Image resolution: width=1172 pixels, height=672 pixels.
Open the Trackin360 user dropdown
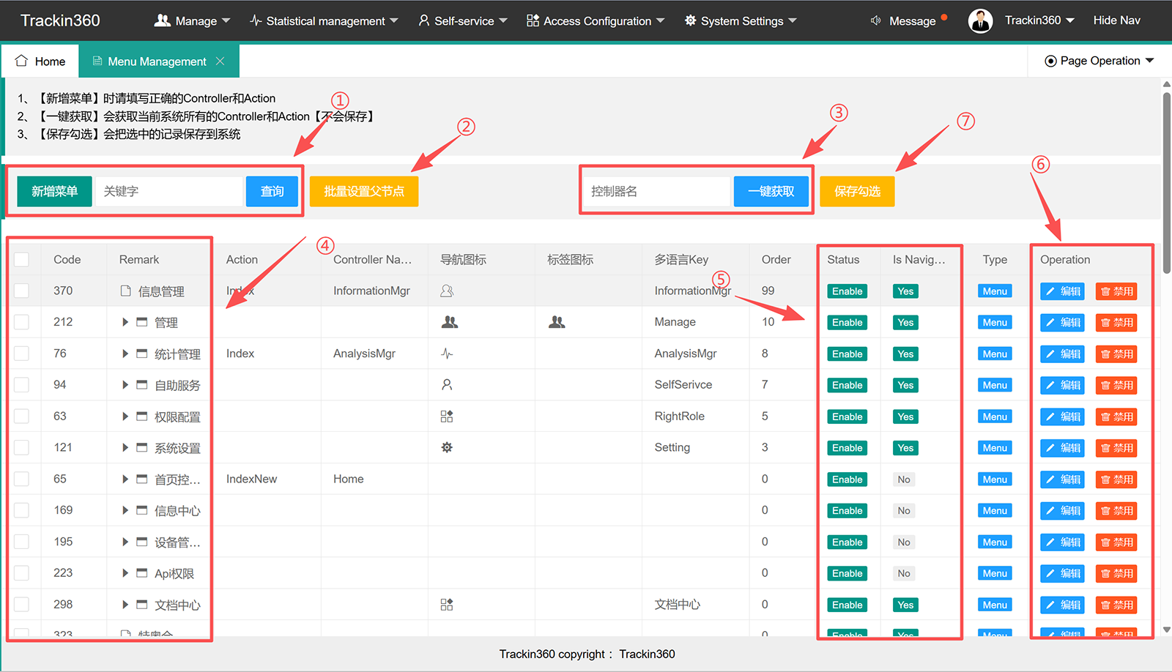(x=1039, y=20)
